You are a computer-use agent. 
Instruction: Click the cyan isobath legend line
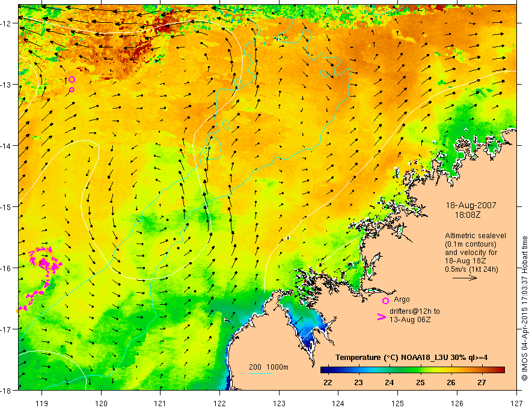(261, 373)
